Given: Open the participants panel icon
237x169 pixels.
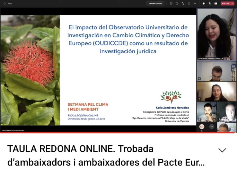Looking at the screenshot, I should [x=171, y=4].
